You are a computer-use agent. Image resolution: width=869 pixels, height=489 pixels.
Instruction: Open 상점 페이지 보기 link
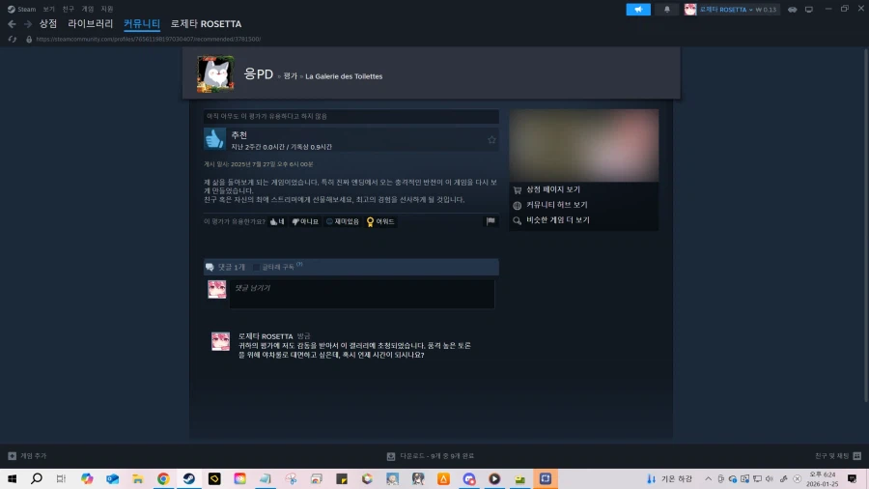553,189
